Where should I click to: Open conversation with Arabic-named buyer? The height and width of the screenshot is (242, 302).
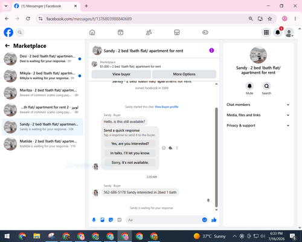pyautogui.click(x=42, y=110)
